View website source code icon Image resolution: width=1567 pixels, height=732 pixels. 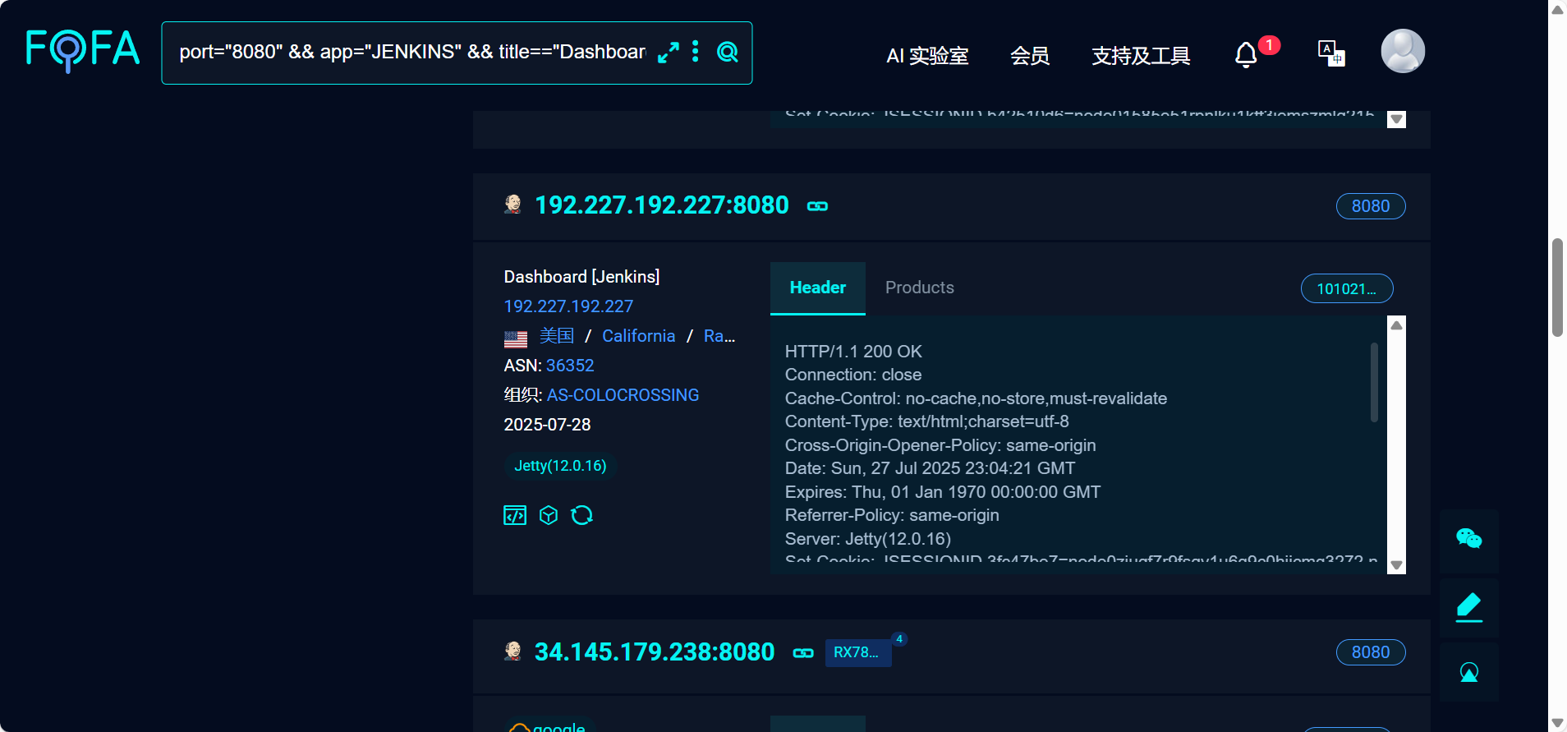point(515,515)
